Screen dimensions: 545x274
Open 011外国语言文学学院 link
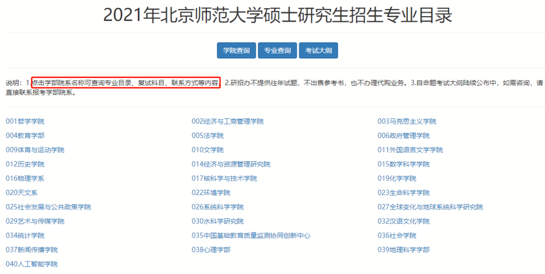[x=410, y=150]
